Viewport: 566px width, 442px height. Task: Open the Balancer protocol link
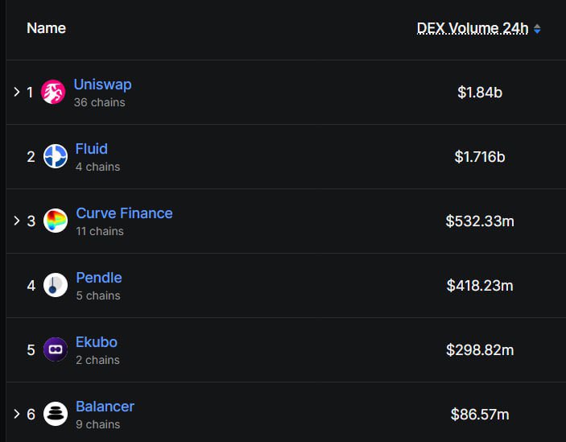[105, 407]
